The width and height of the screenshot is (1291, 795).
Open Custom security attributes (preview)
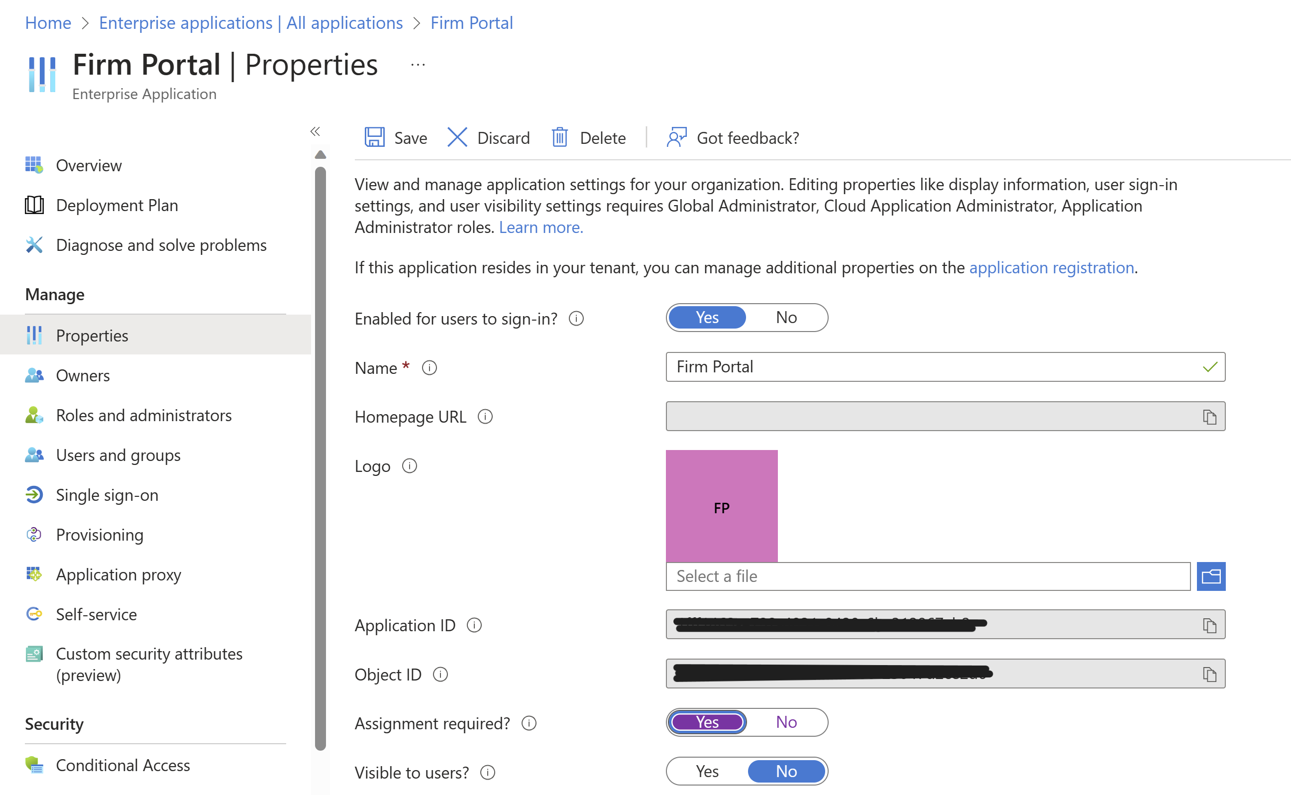[x=156, y=665]
